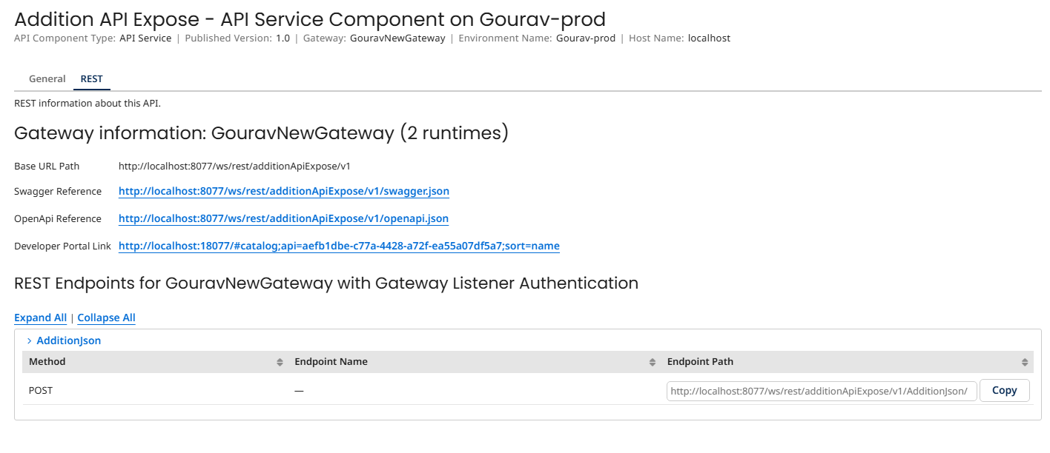The width and height of the screenshot is (1050, 453).
Task: Focus the AdditionJson endpoint path field
Action: (821, 391)
